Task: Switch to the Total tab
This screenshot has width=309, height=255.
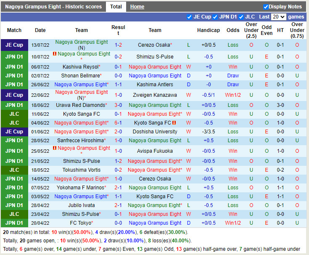Action: click(x=116, y=7)
